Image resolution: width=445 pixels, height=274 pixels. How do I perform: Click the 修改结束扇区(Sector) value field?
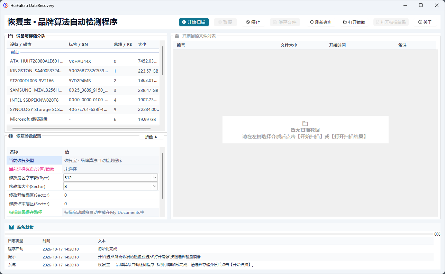(111, 204)
